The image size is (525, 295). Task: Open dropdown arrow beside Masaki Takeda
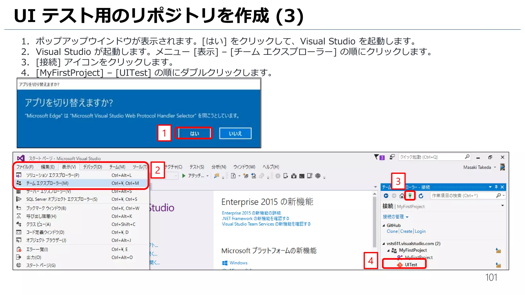[x=495, y=167]
